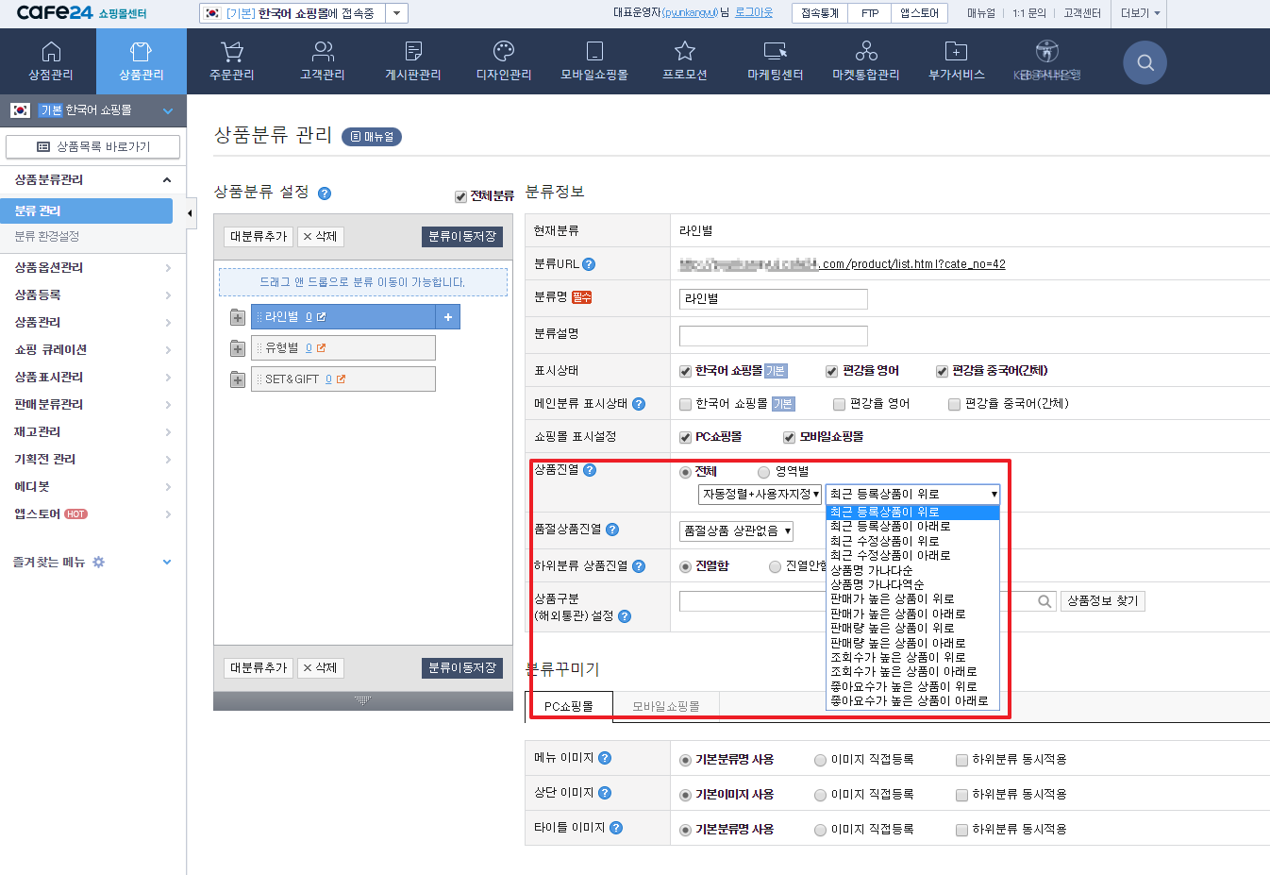Select the 영역별 radio button
This screenshot has height=875, width=1270.
[764, 470]
